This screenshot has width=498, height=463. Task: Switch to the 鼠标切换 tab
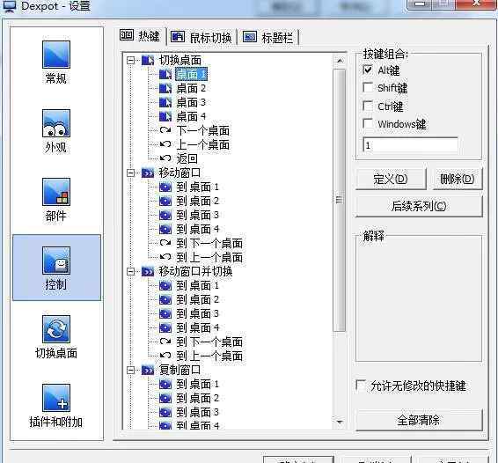click(201, 38)
